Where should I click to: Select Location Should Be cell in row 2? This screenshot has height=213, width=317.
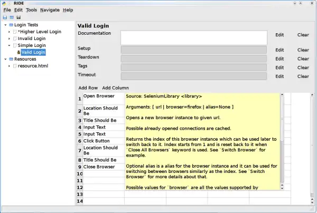click(x=104, y=111)
